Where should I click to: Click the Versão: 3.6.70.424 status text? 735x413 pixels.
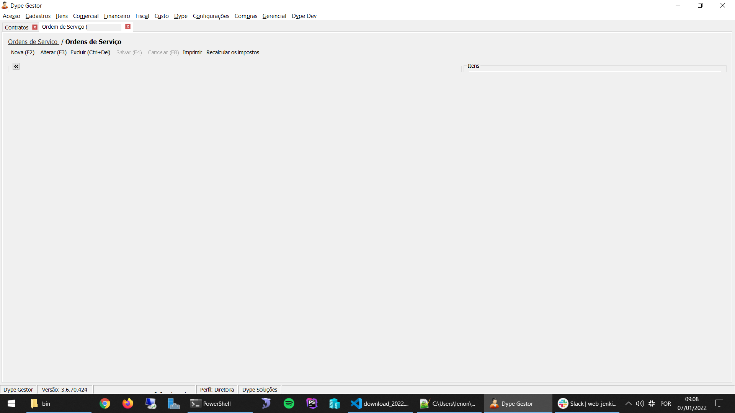pos(65,390)
